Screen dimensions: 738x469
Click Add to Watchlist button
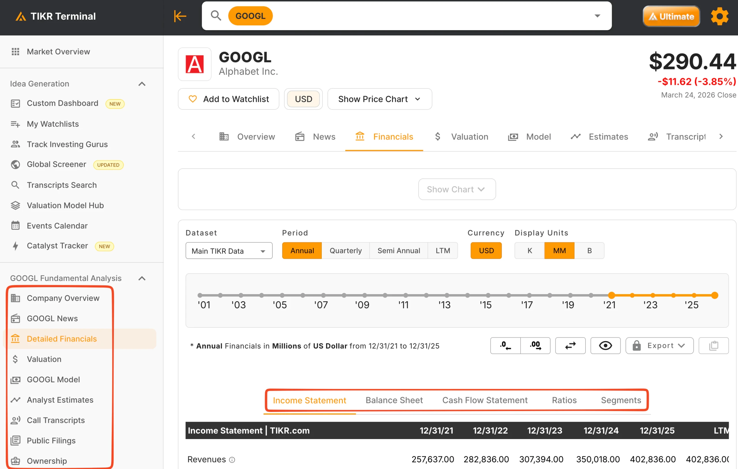(228, 99)
